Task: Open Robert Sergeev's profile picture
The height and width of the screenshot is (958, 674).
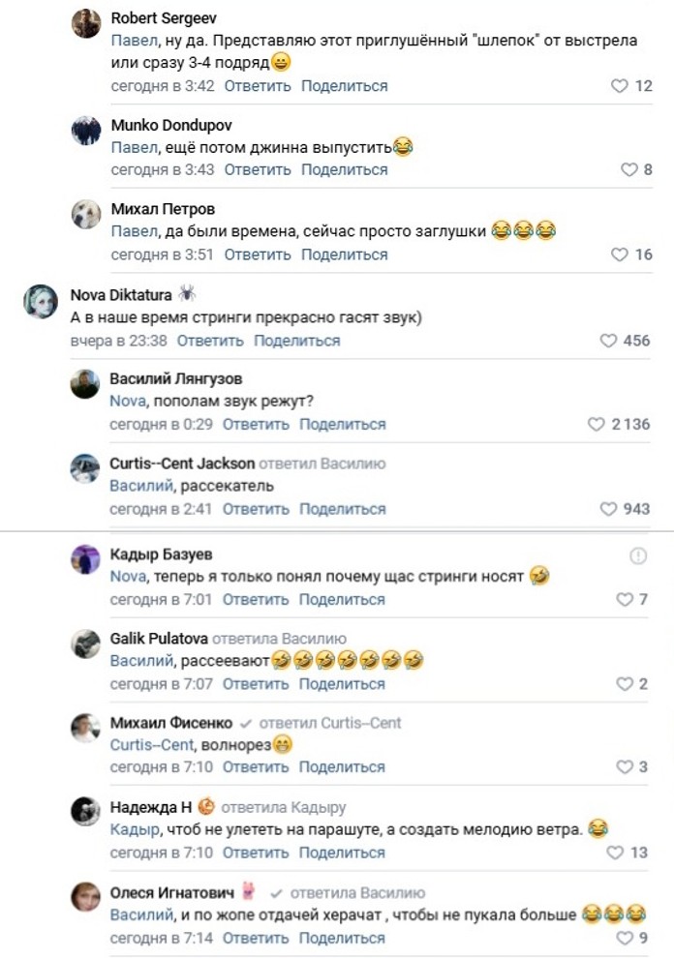Action: point(86,23)
